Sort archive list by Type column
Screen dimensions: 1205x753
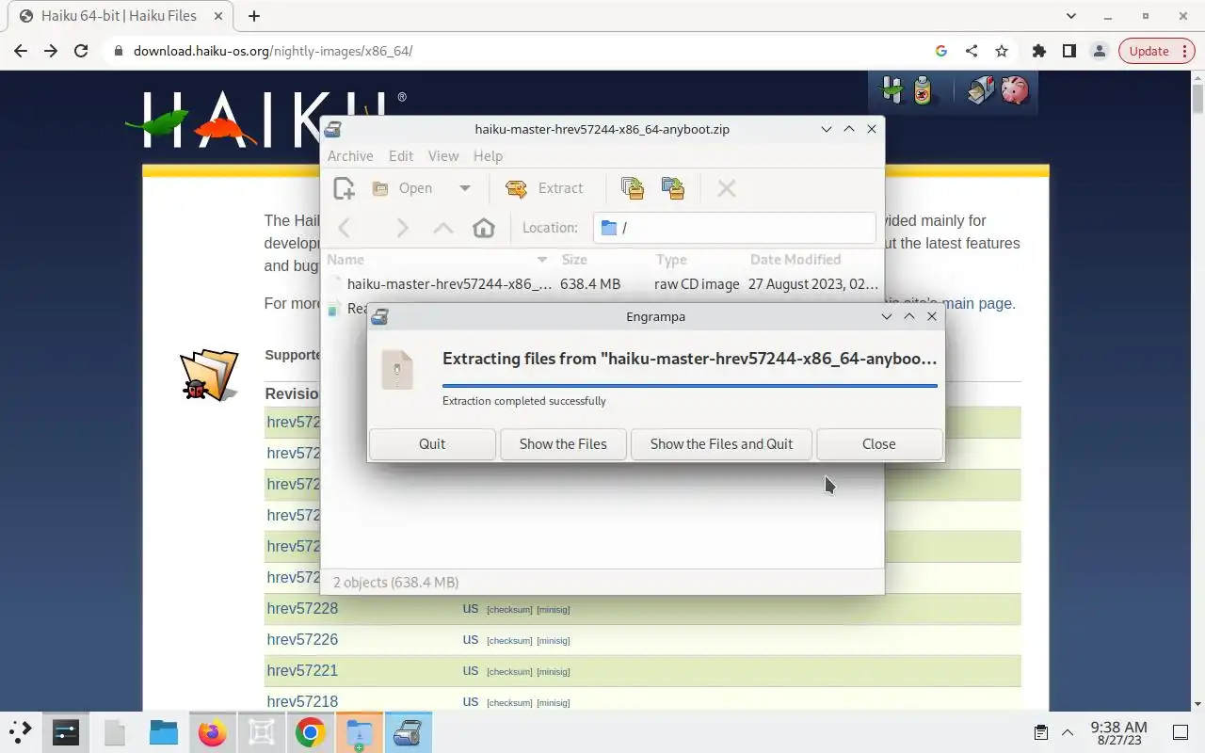[698, 260]
